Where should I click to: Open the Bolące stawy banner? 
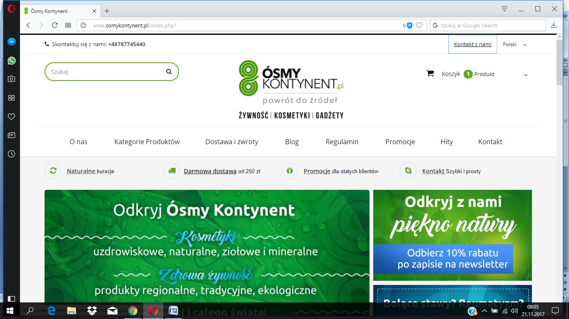(x=452, y=294)
